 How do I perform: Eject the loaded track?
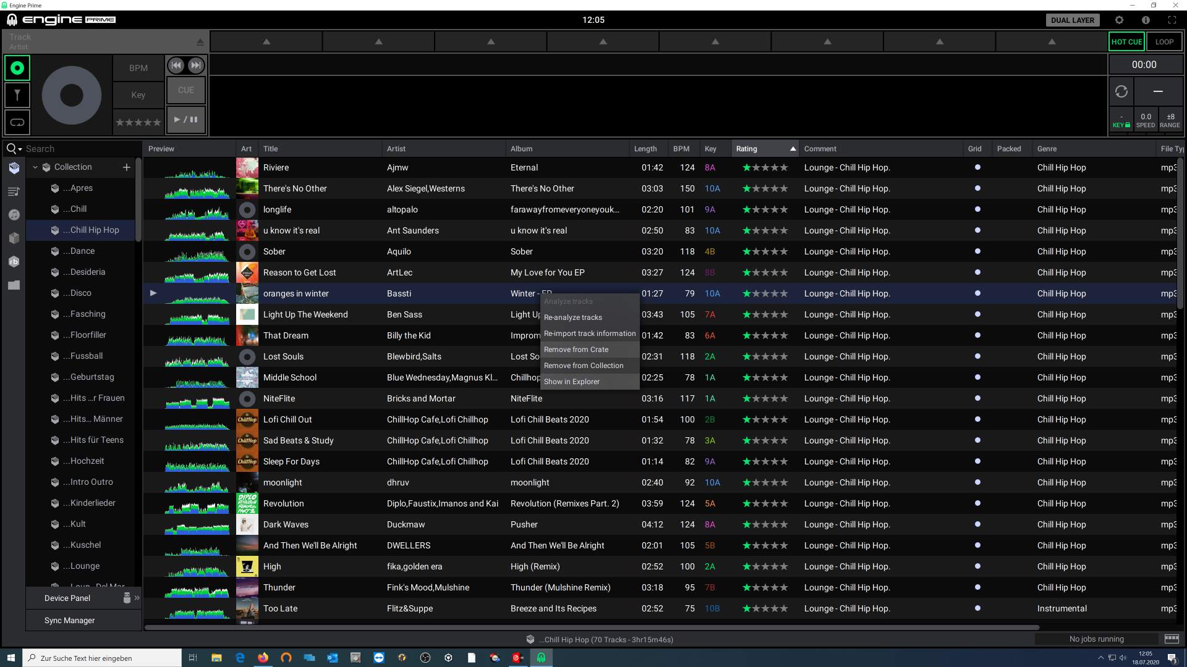point(200,42)
